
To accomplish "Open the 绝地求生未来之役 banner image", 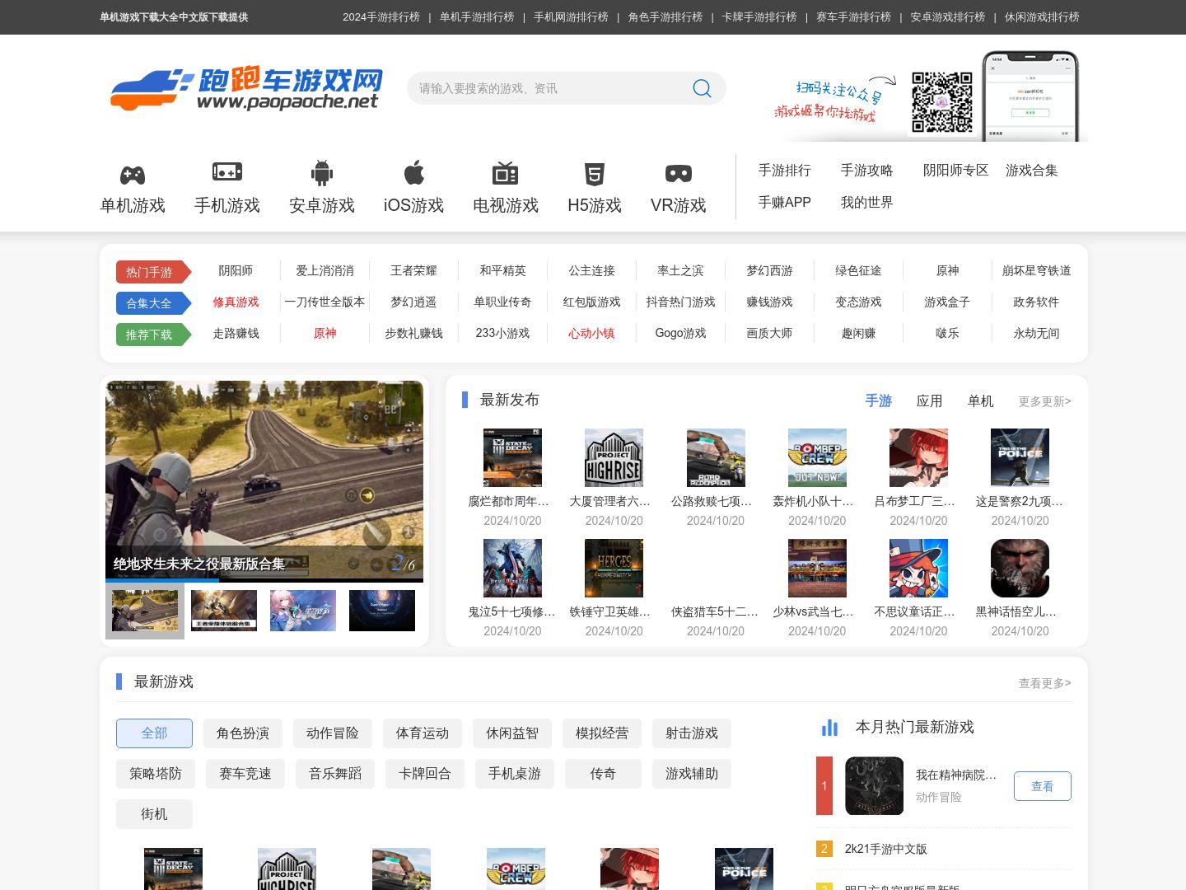I will (264, 481).
